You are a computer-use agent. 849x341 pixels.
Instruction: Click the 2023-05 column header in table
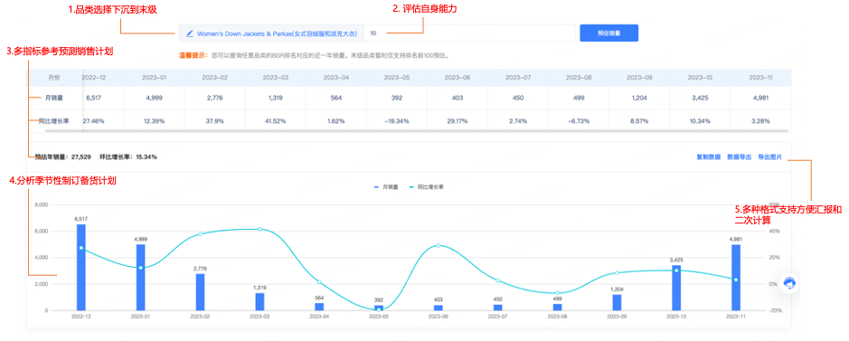click(x=396, y=78)
